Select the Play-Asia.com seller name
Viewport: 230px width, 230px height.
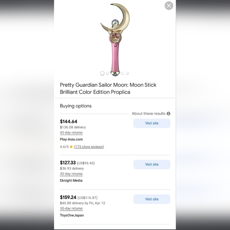71,139
